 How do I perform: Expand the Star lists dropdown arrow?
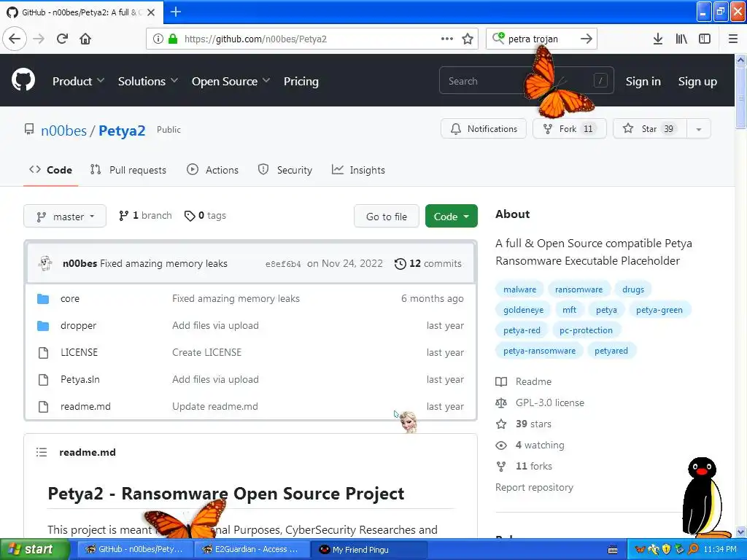(x=698, y=128)
